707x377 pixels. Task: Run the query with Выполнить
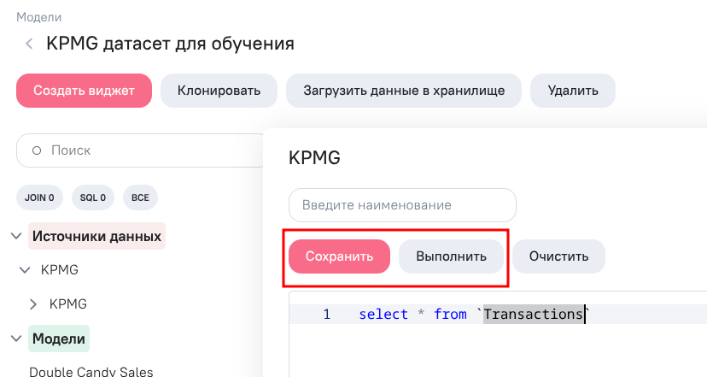[451, 256]
